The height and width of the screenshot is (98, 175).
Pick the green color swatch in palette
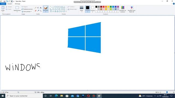coord(111,7)
